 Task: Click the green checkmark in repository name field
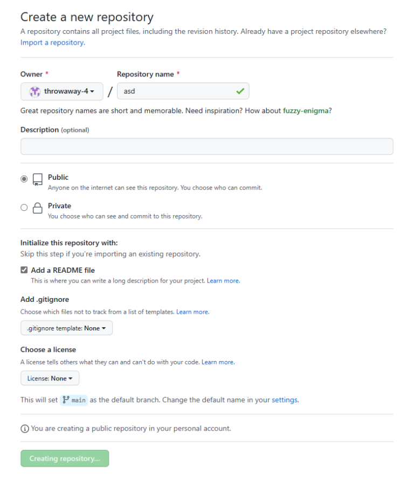coord(240,91)
